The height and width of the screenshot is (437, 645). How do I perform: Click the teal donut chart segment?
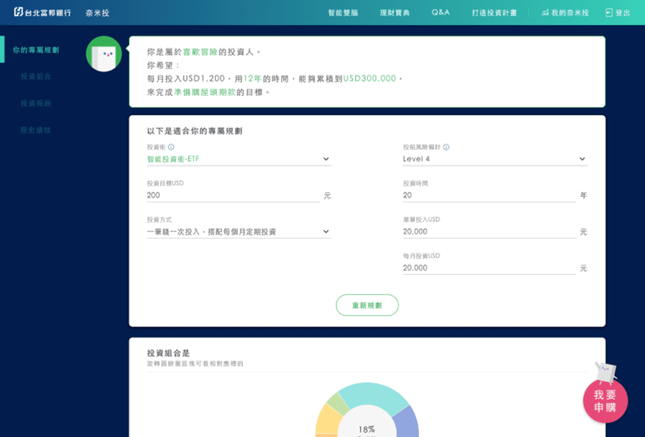[373, 394]
